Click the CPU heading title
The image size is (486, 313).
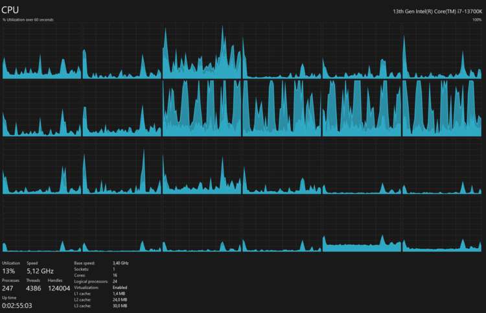pyautogui.click(x=10, y=10)
